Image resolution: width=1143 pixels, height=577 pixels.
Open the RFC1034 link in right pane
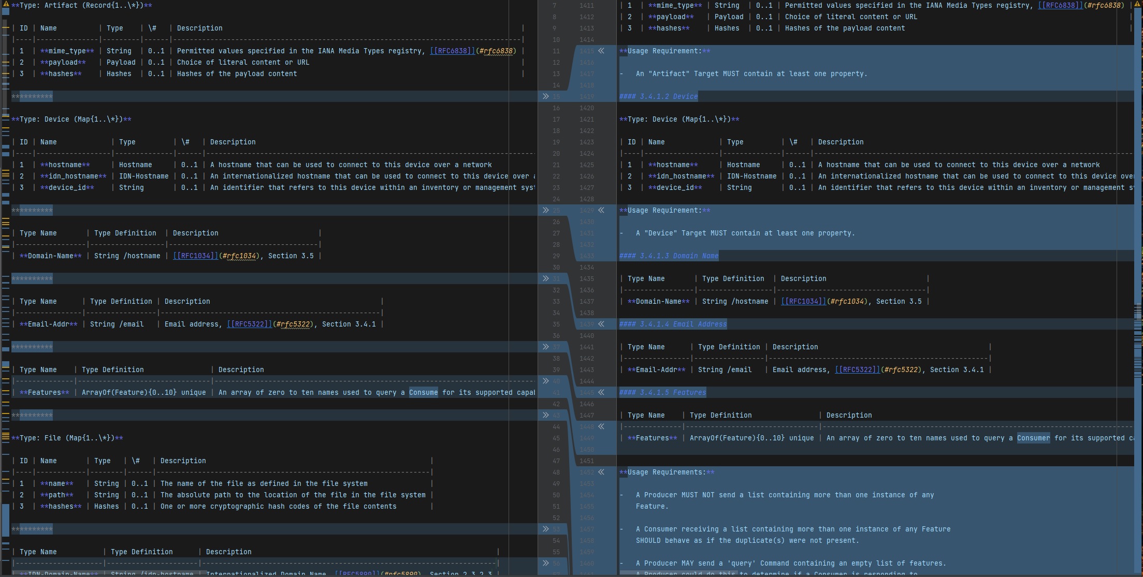click(803, 301)
